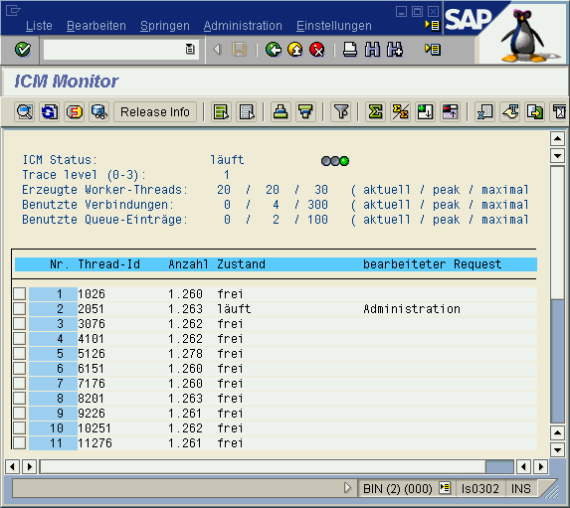Click the red Cancel icon
The height and width of the screenshot is (508, 570).
[317, 50]
